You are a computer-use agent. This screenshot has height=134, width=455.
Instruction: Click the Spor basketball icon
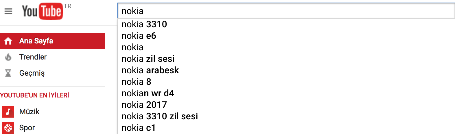8,128
